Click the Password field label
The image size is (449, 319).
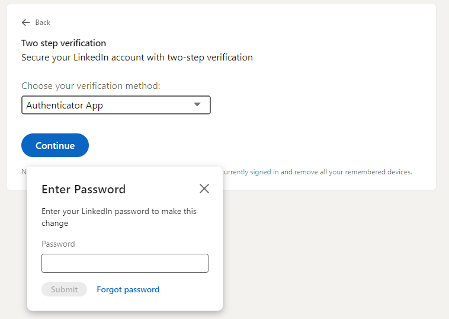coord(58,244)
